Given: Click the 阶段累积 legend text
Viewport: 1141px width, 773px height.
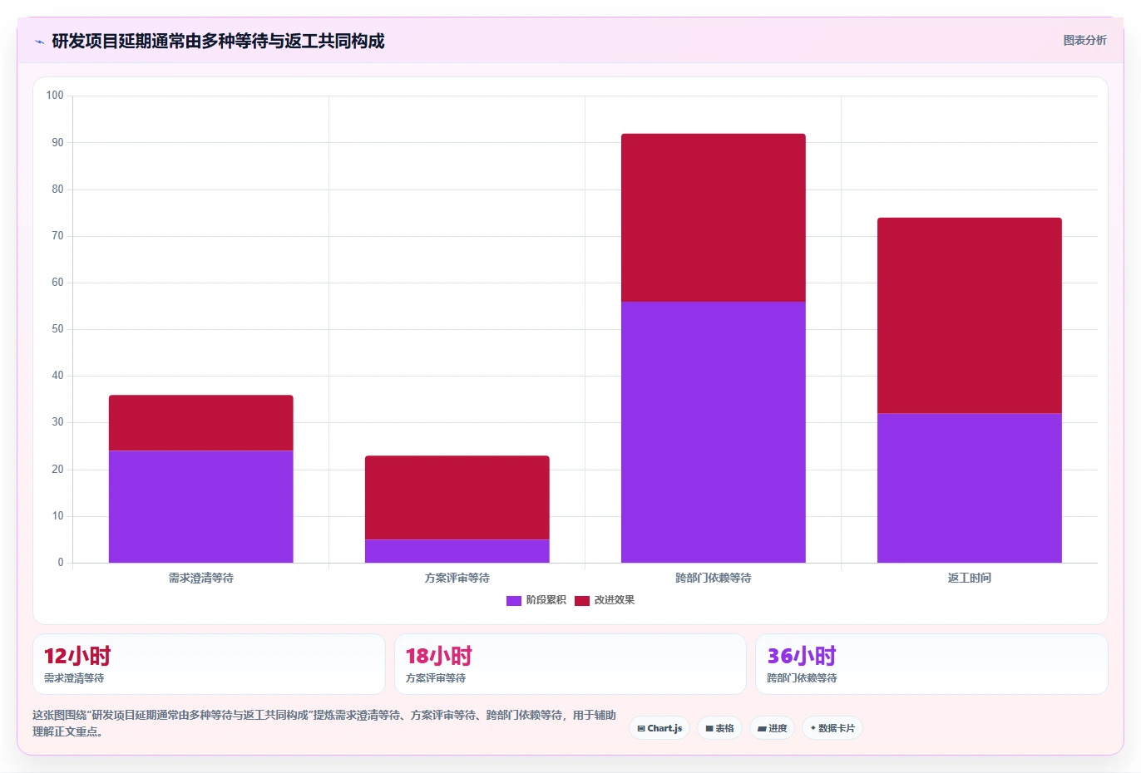Looking at the screenshot, I should (546, 600).
